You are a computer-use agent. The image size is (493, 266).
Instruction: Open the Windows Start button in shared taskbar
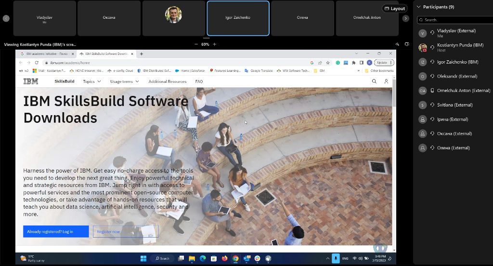(143, 259)
